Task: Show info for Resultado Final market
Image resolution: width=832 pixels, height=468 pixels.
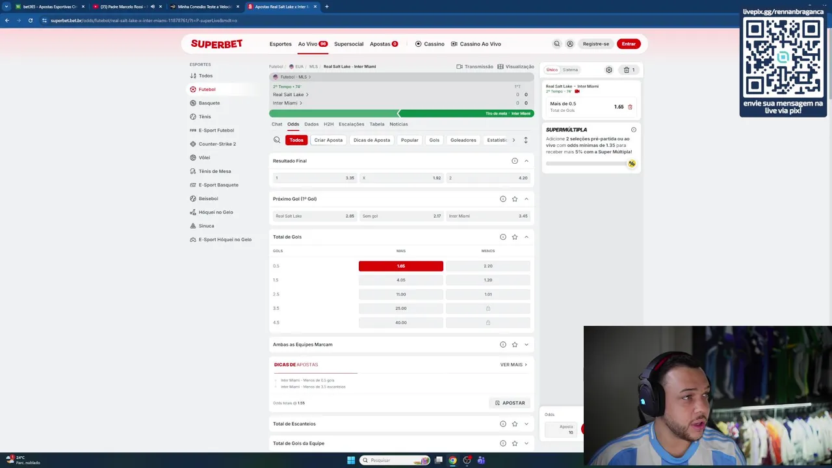Action: (515, 161)
